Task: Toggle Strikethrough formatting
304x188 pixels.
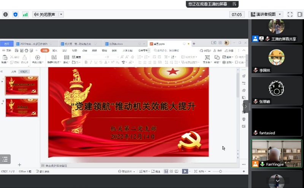Action: point(101,62)
